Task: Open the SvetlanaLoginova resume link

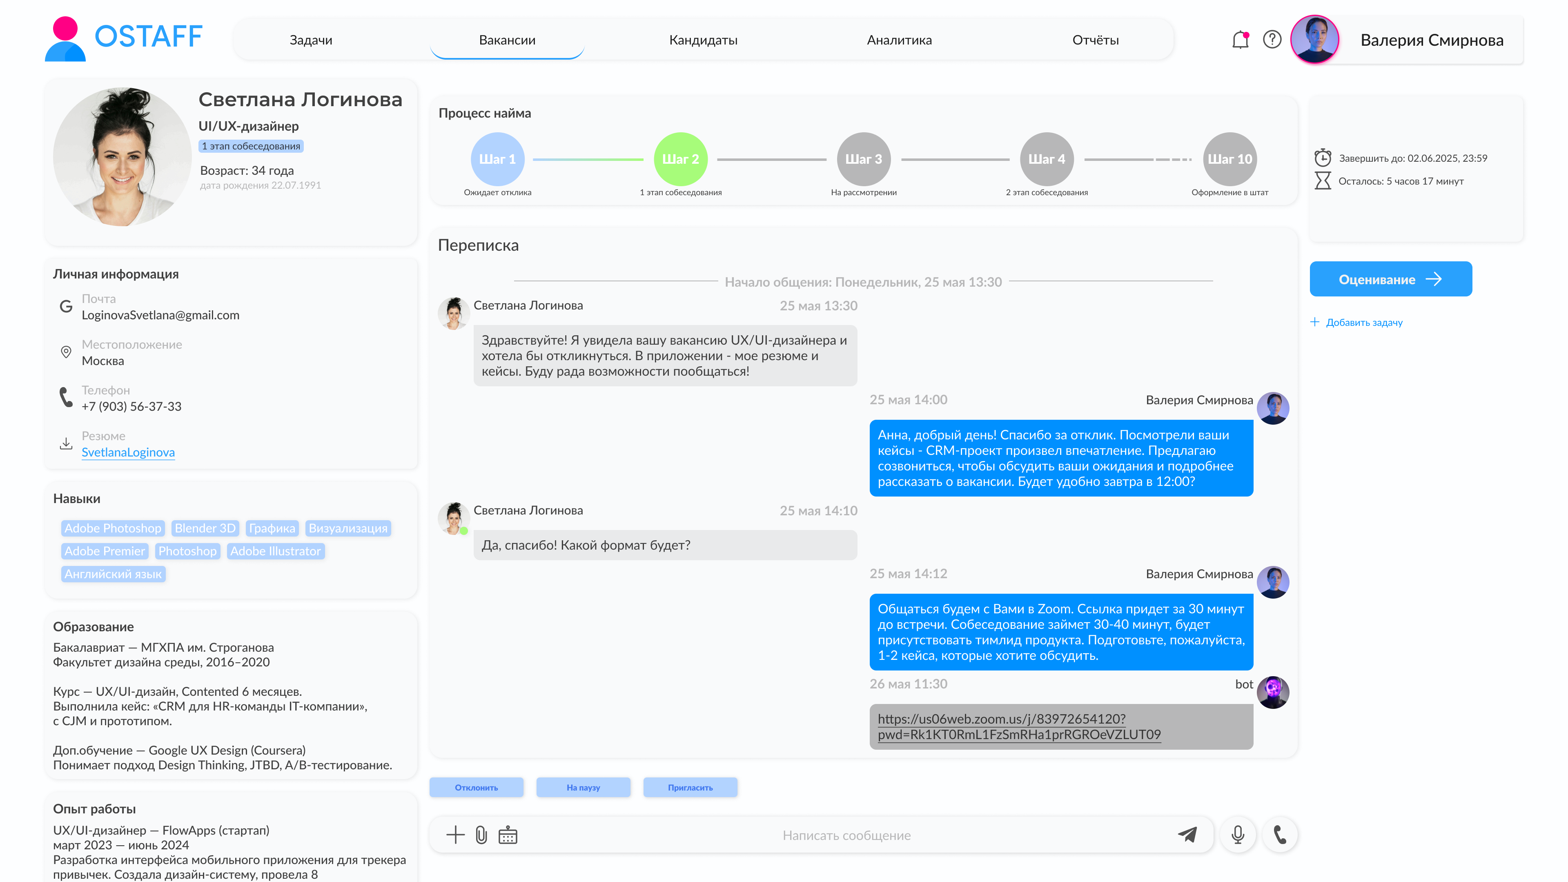Action: click(128, 452)
